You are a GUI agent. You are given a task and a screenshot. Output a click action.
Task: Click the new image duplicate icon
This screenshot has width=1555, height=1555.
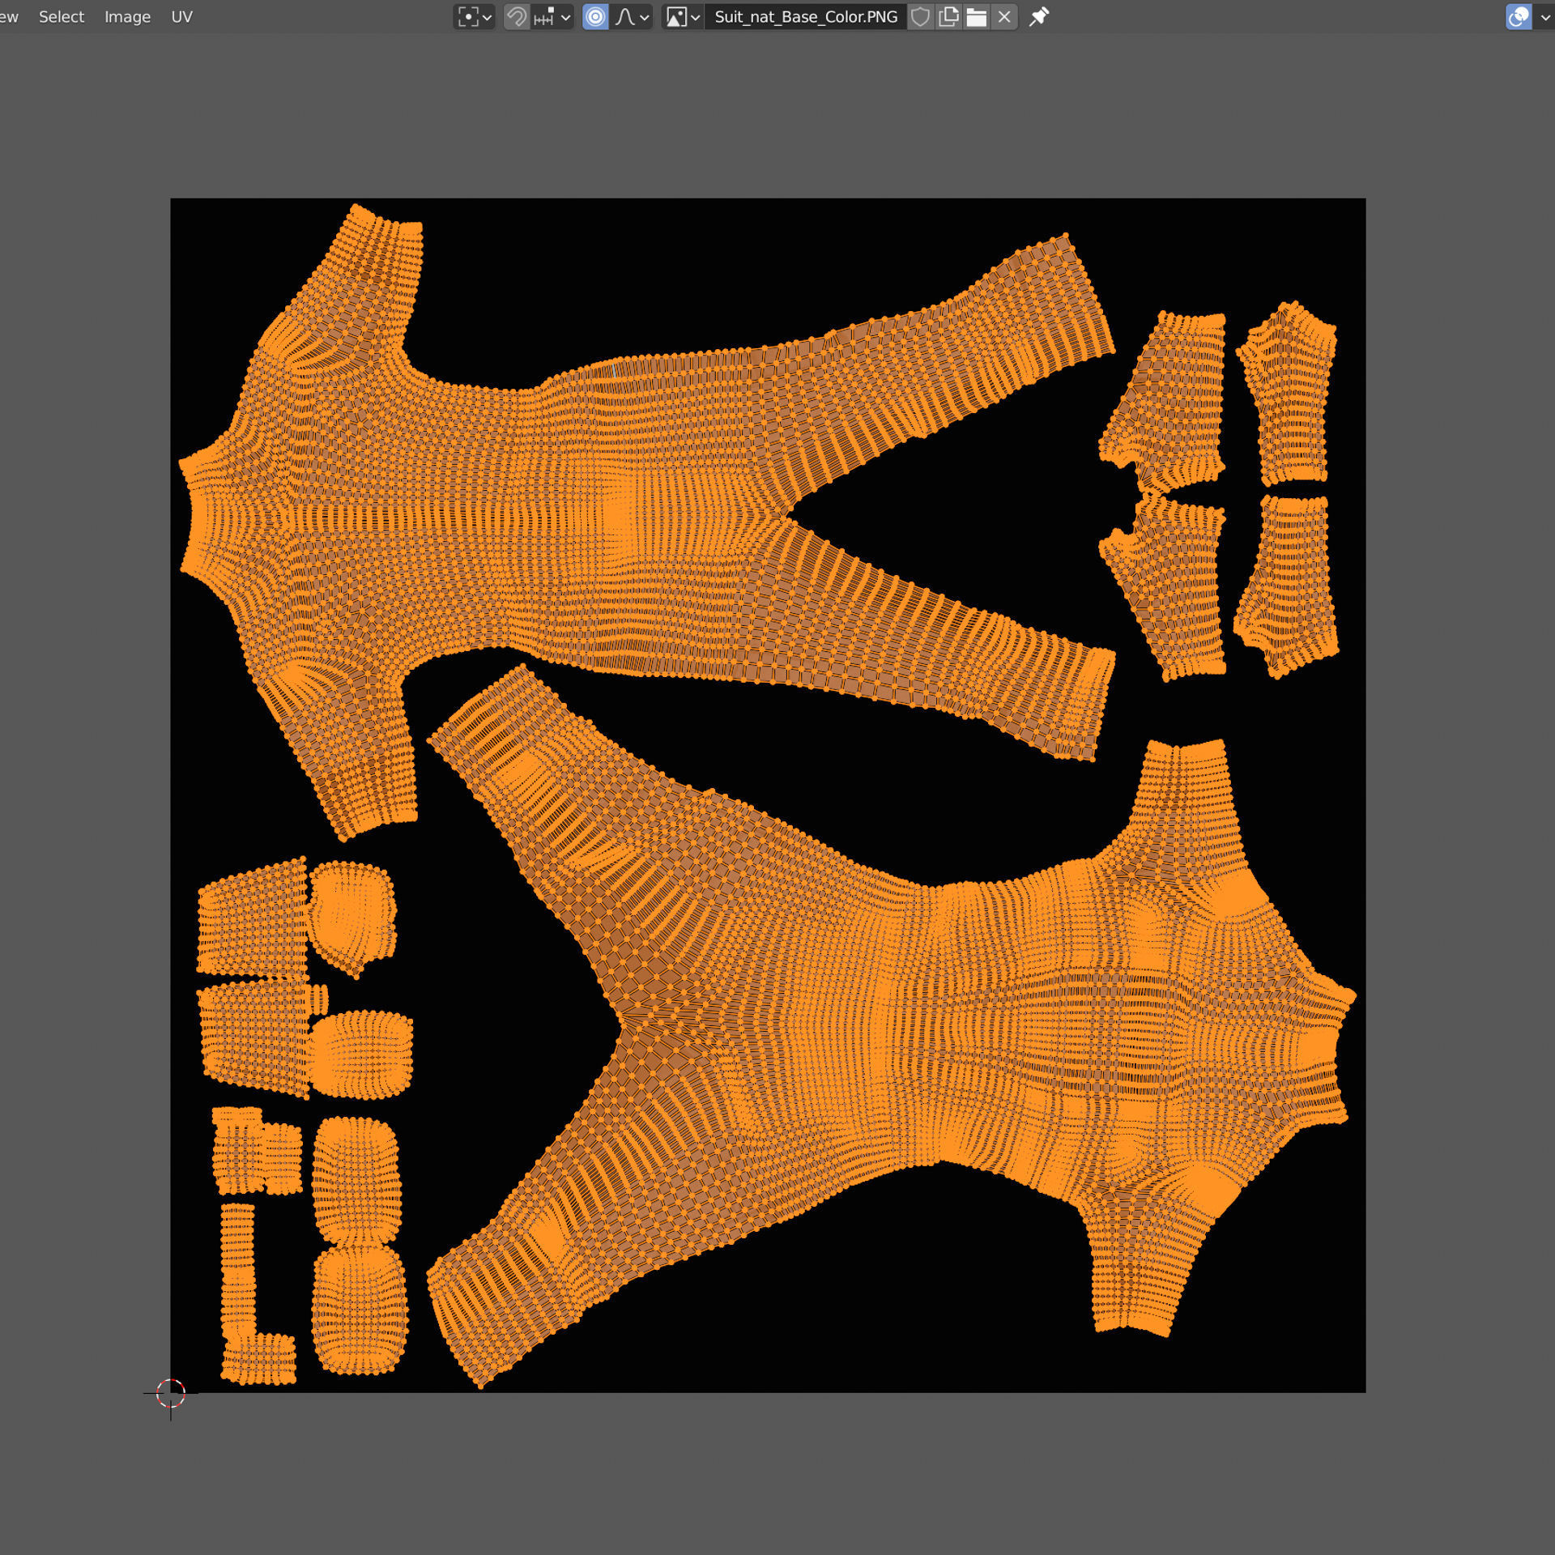[x=948, y=17]
